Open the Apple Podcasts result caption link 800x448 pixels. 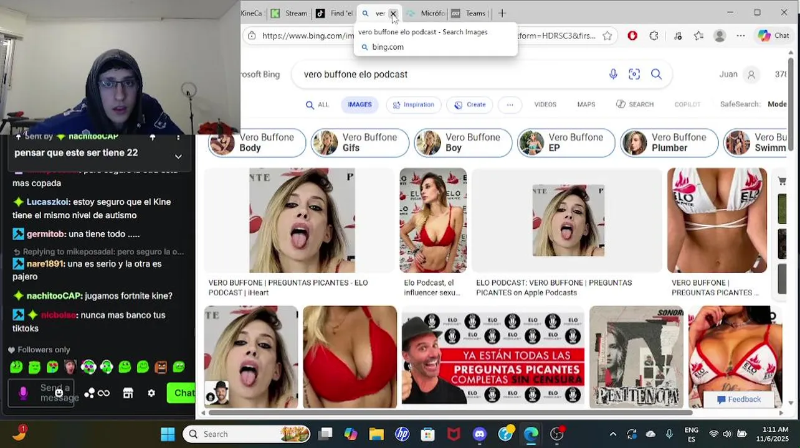coord(554,287)
